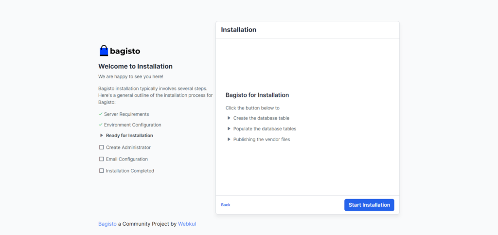Select the Ready for Installation step label
This screenshot has width=498, height=235.
(129, 136)
